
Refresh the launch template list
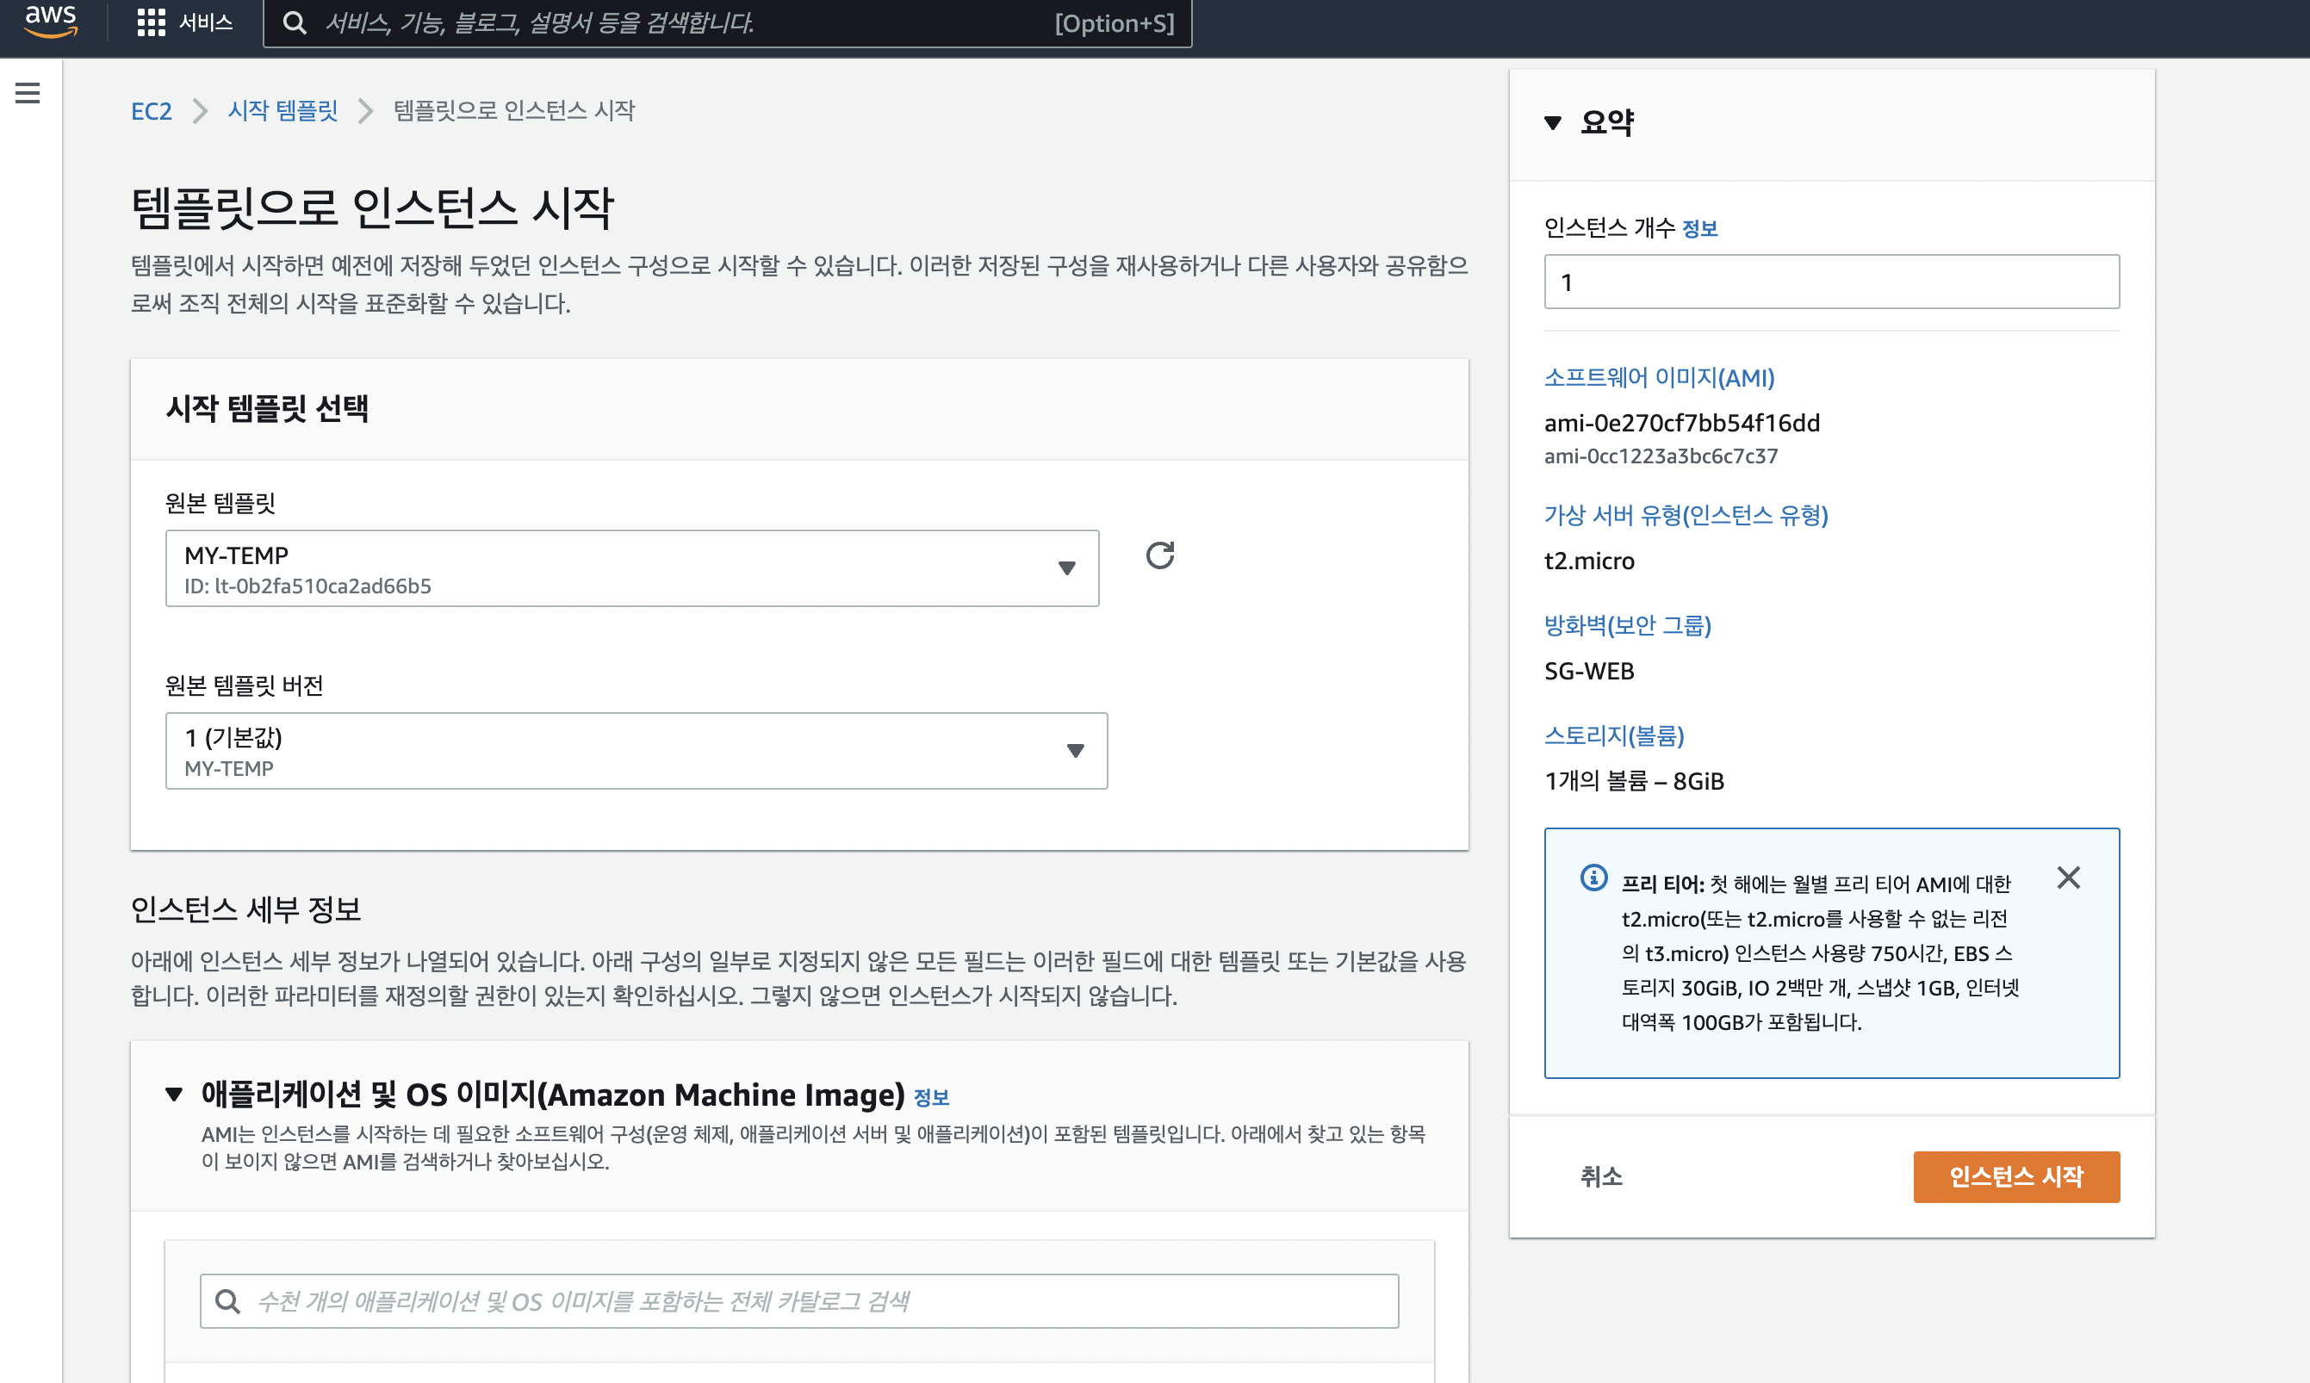(1159, 555)
